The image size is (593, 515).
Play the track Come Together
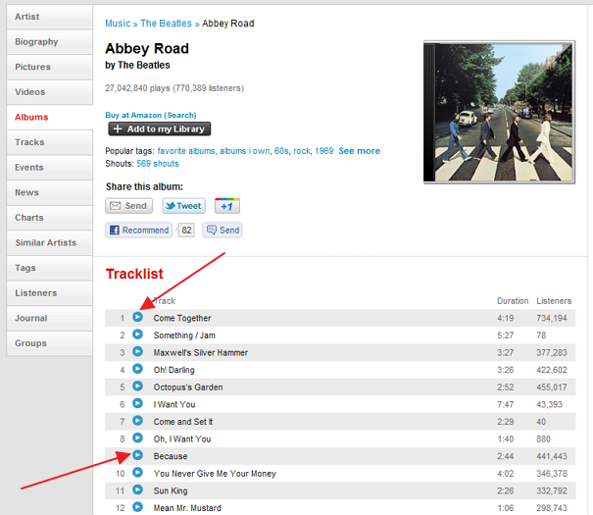[137, 318]
